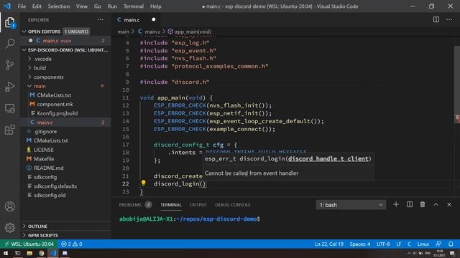
Task: Open Windows Start button
Action: (x=6, y=253)
